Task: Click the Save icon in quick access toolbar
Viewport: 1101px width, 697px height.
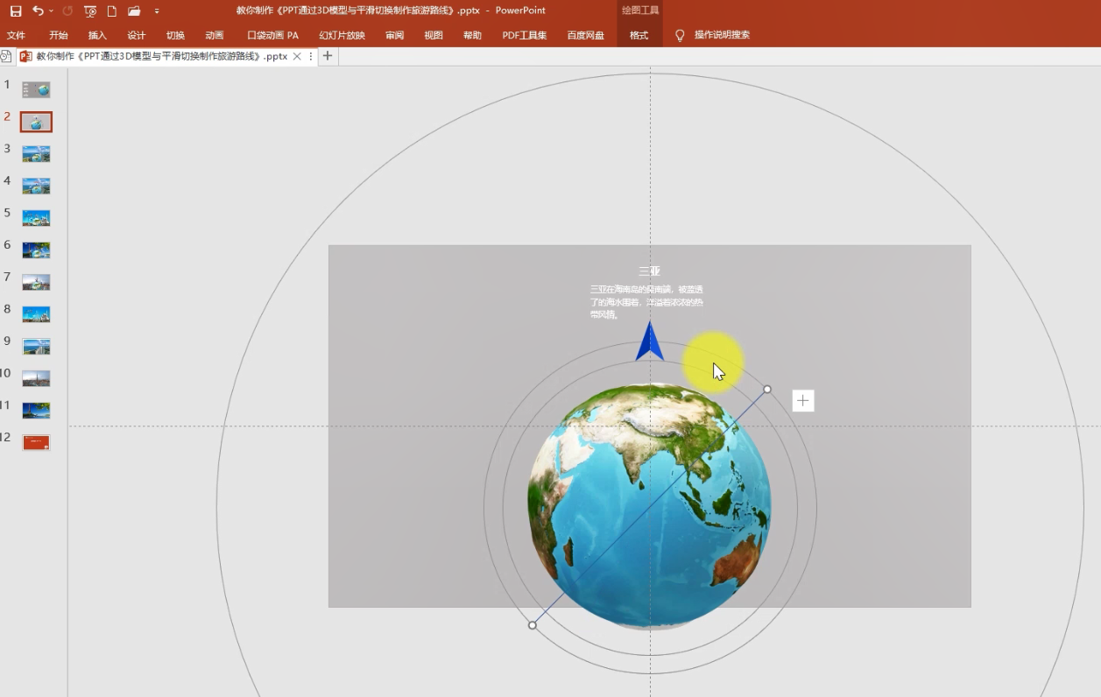Action: [x=16, y=11]
